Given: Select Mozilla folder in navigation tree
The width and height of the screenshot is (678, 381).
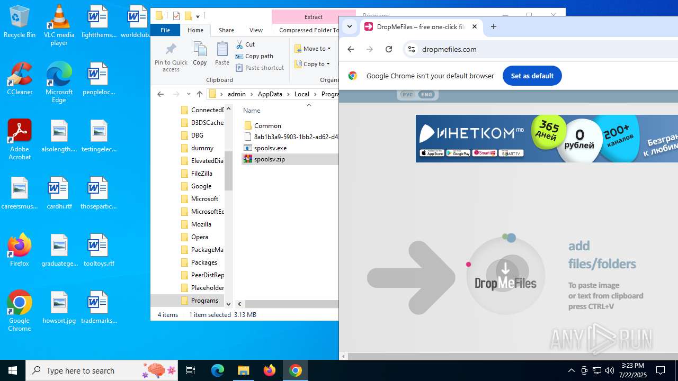Looking at the screenshot, I should pos(201,224).
